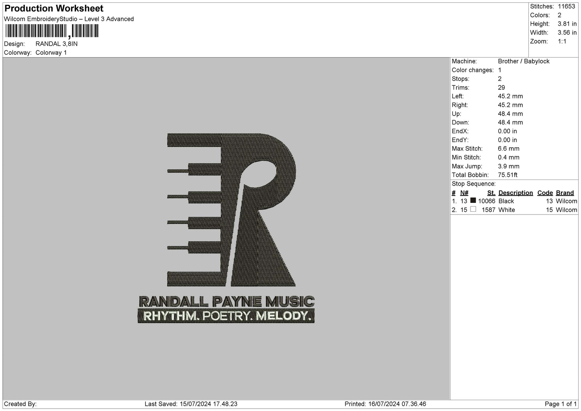
Task: Click the 'Printed: 16/07/2024 07.36.46' text
Action: 385,404
